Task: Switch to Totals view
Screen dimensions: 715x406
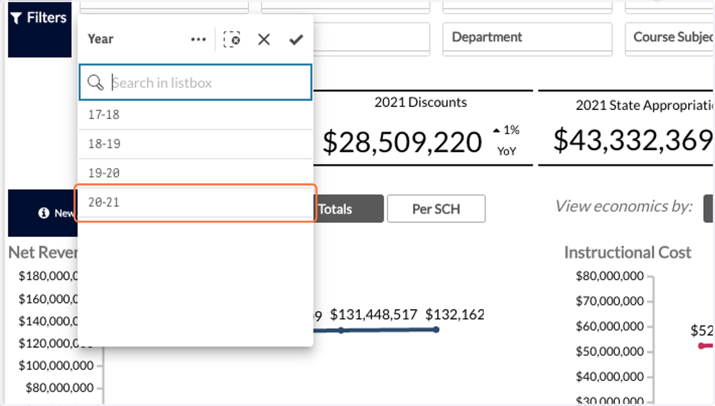Action: [x=349, y=209]
